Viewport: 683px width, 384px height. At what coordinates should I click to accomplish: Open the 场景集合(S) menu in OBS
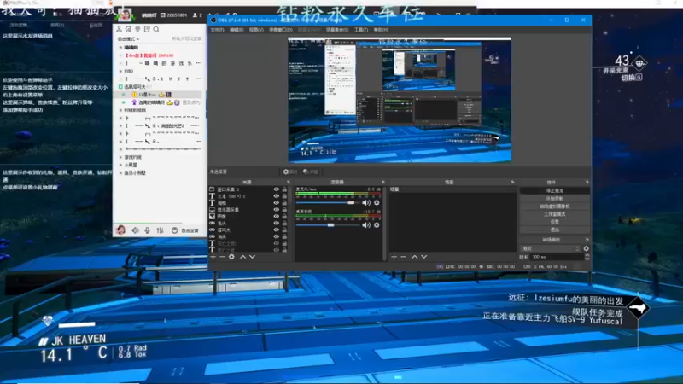[x=337, y=30]
